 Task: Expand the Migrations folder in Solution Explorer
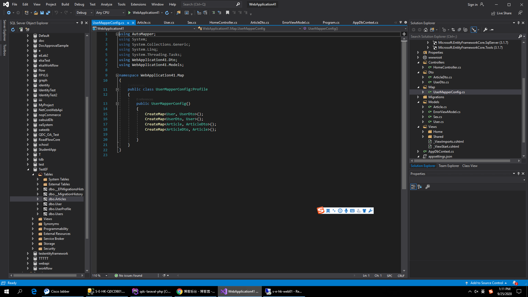pos(418,97)
